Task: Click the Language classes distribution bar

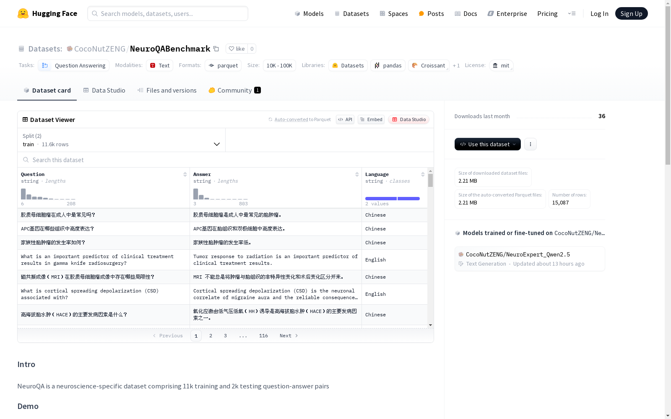Action: click(x=393, y=199)
